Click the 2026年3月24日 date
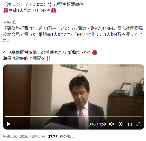 (x=33, y=136)
